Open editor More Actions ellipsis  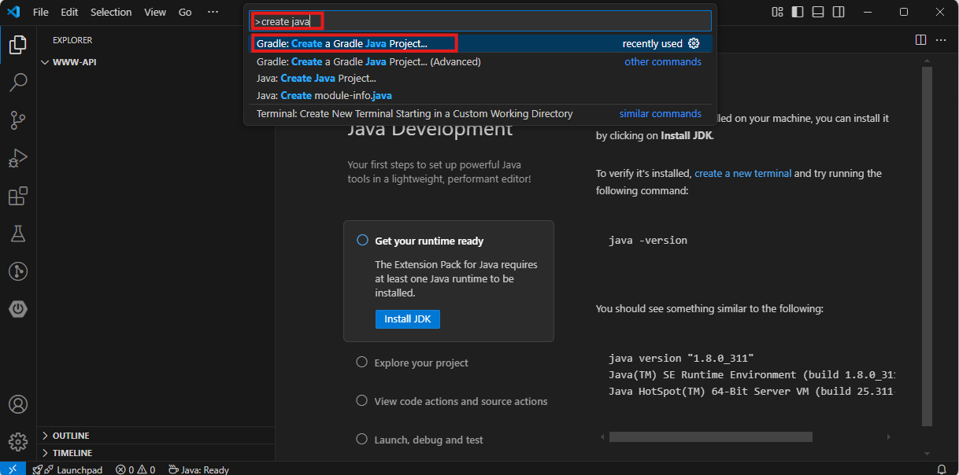941,40
